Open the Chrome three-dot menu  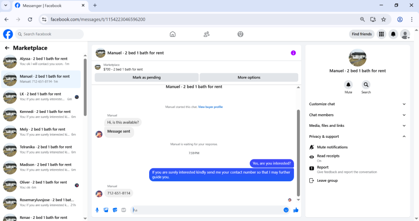coord(412,19)
